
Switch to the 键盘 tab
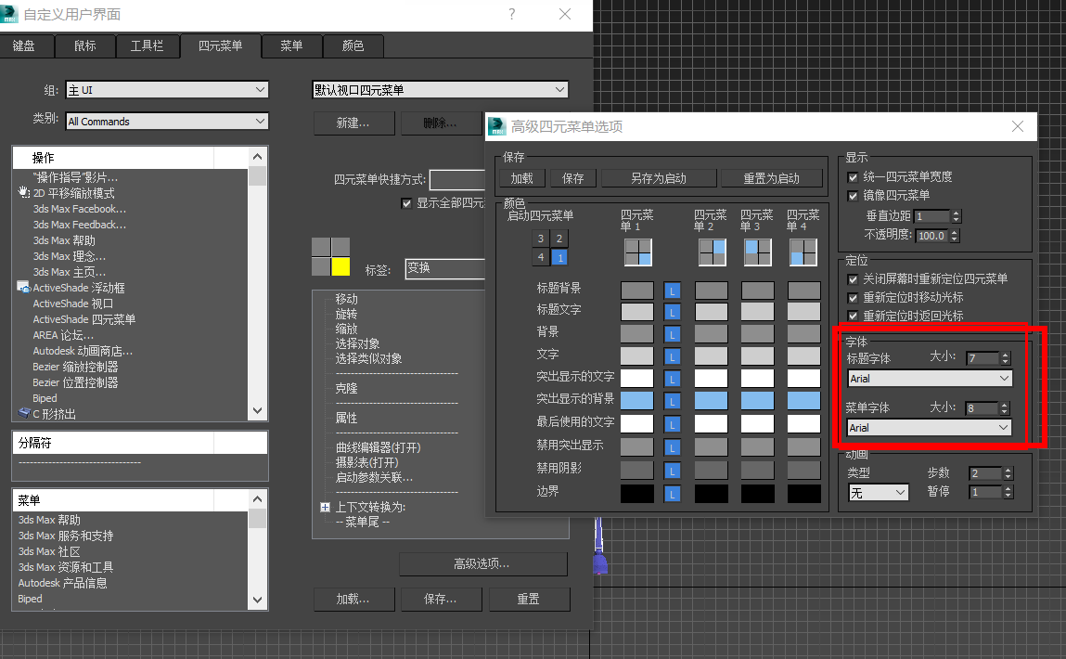pos(24,45)
